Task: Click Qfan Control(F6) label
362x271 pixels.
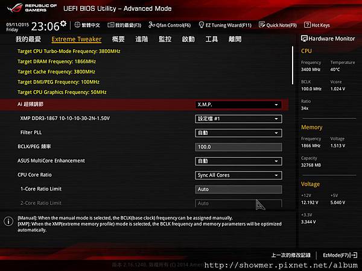Action: [173, 25]
